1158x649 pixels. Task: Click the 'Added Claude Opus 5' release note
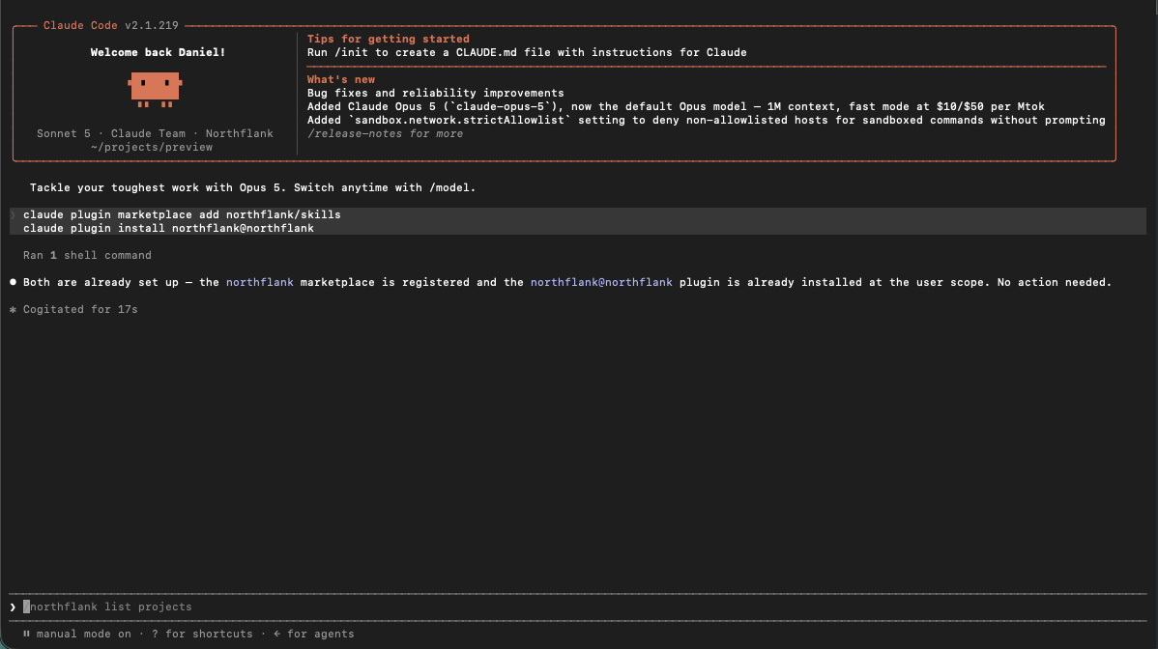click(x=676, y=106)
